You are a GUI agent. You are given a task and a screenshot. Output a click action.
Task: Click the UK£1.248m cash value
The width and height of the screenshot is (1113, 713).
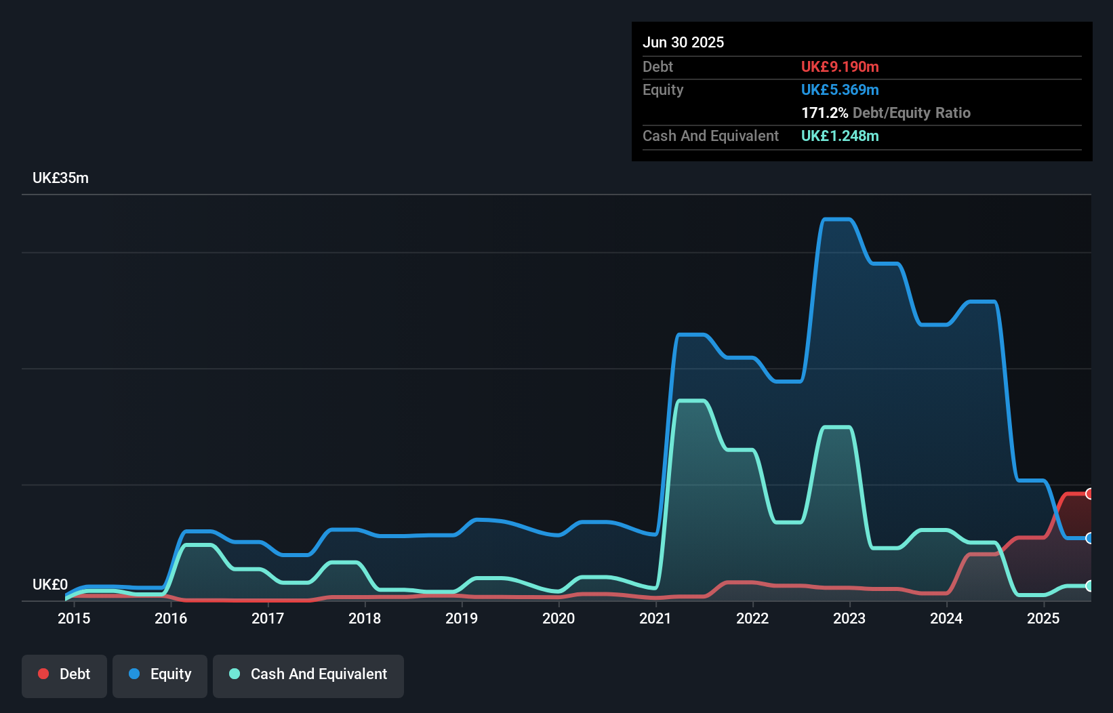pyautogui.click(x=840, y=136)
